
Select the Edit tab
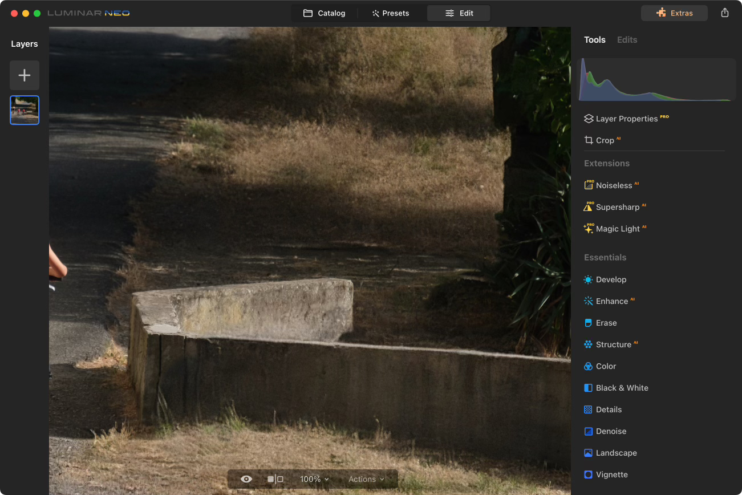tap(459, 13)
